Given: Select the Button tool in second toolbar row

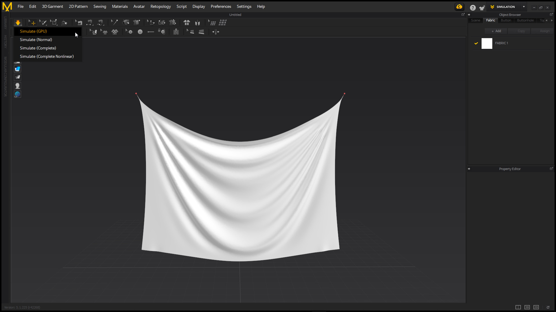Looking at the screenshot, I should coord(140,32).
